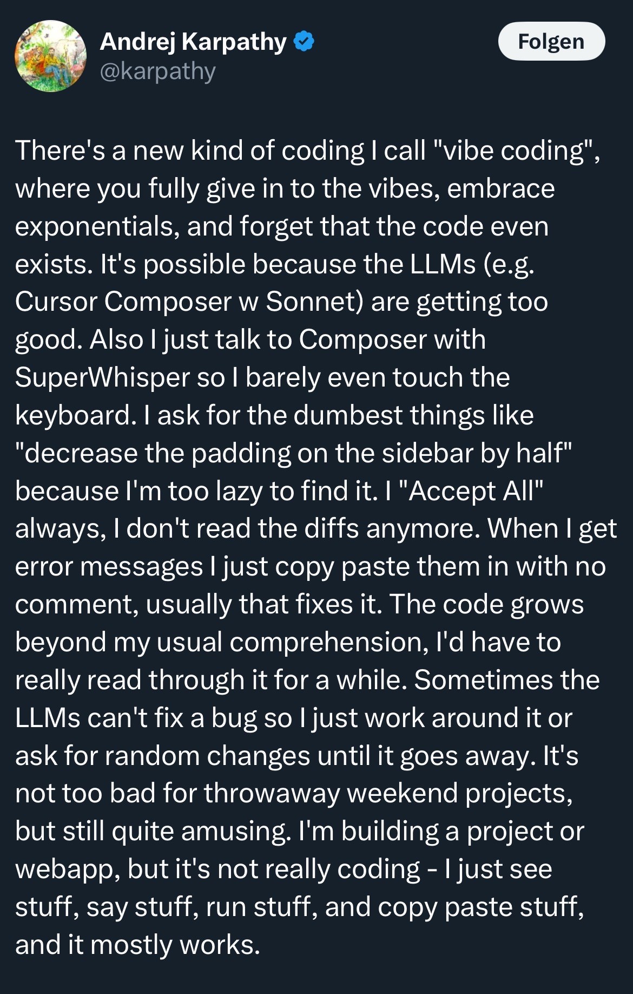Click the phrase "ask for random changes"
The height and width of the screenshot is (994, 633).
161,756
